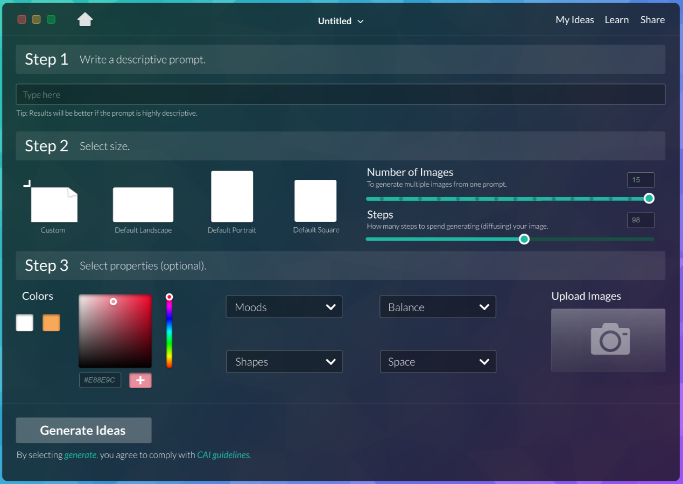
Task: Select the Custom size icon
Action: point(54,205)
